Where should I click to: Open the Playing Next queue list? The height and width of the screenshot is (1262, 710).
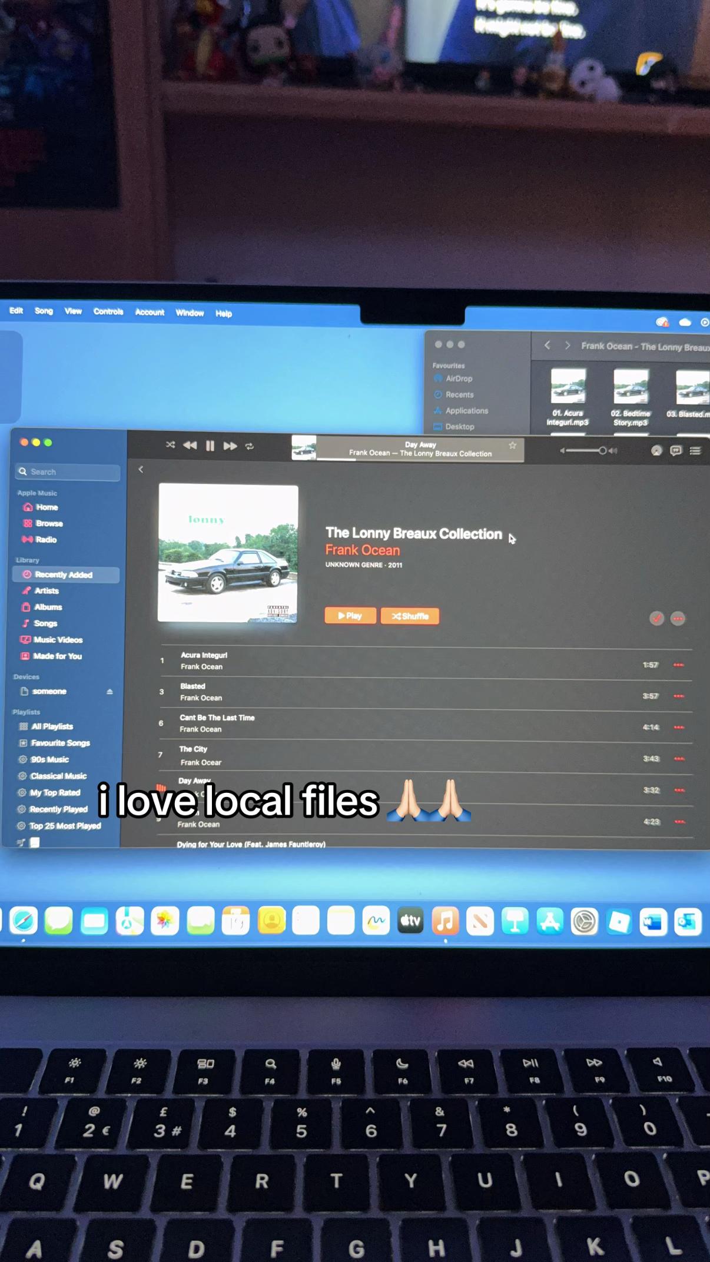[695, 450]
